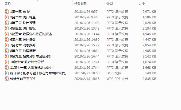181x110 pixels.
Task: Click the sort arrow above 名称 column
Action: coord(38,1)
